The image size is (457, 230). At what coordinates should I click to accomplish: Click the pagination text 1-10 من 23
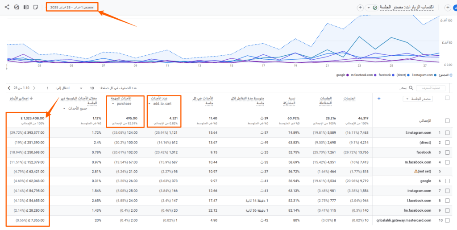point(21,88)
